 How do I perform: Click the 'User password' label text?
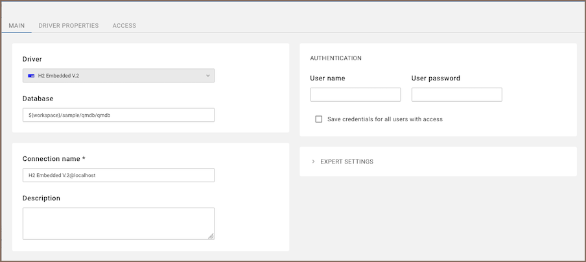click(x=436, y=78)
